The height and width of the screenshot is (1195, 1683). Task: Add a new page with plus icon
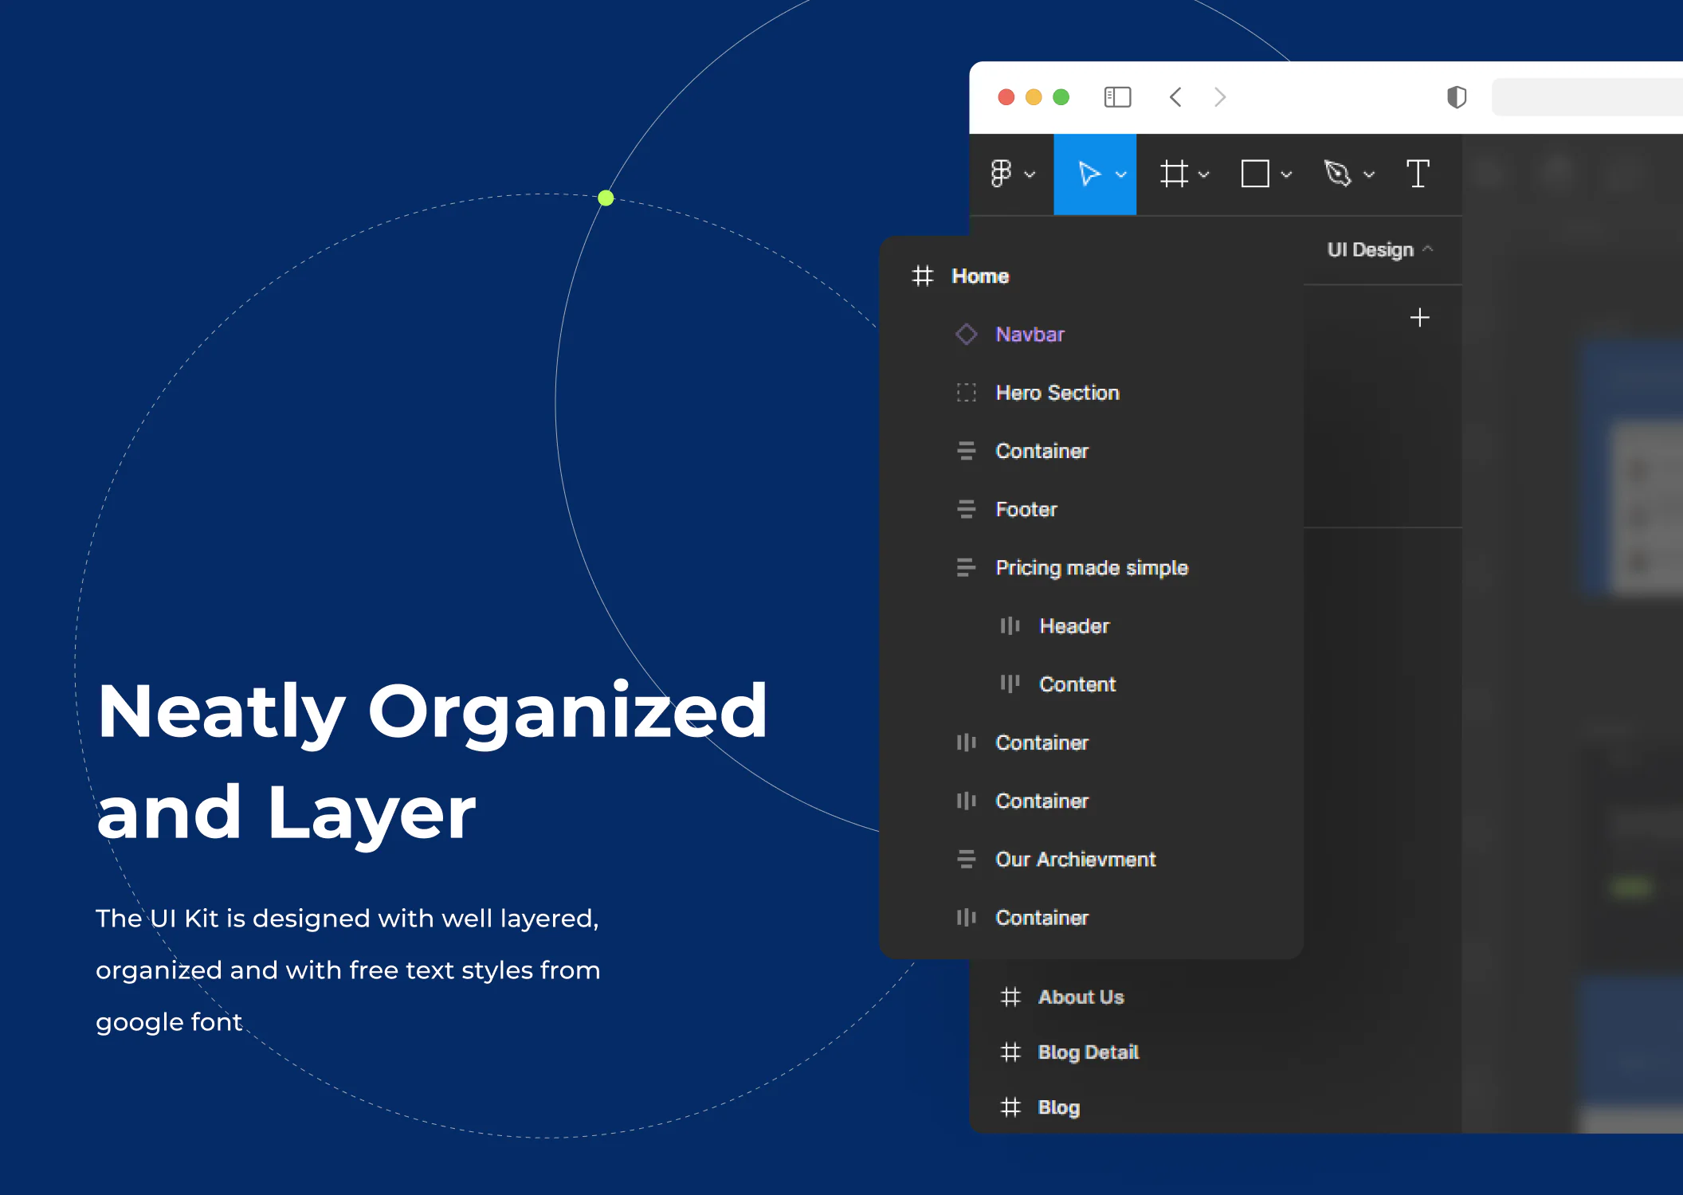click(1419, 318)
